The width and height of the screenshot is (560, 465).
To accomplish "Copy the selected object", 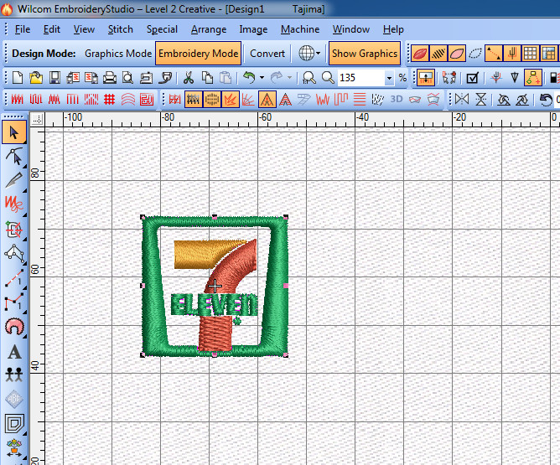I will click(x=207, y=77).
